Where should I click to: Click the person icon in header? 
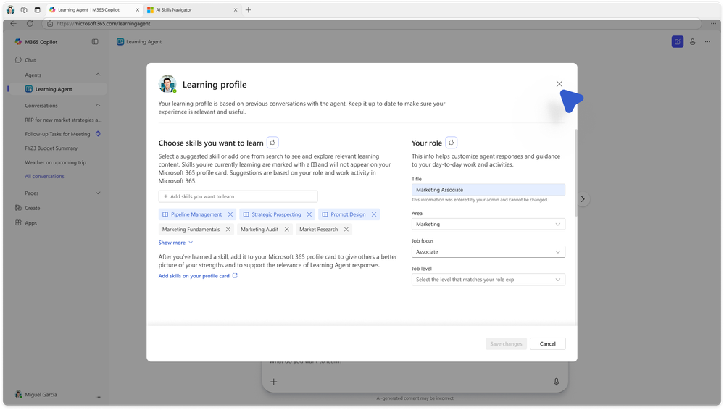[693, 42]
